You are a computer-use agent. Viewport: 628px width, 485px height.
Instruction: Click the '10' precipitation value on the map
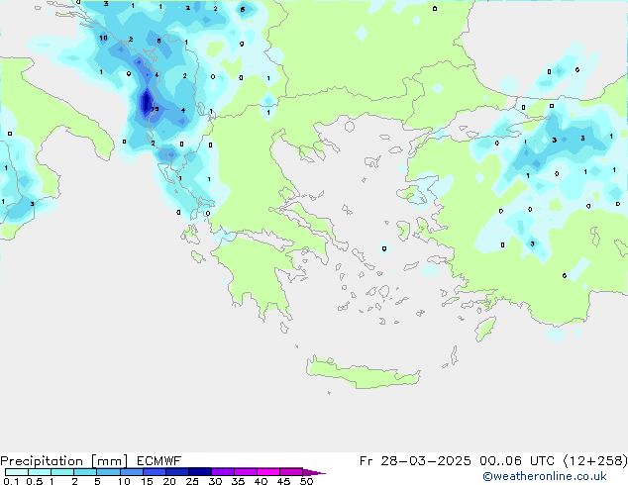point(103,38)
